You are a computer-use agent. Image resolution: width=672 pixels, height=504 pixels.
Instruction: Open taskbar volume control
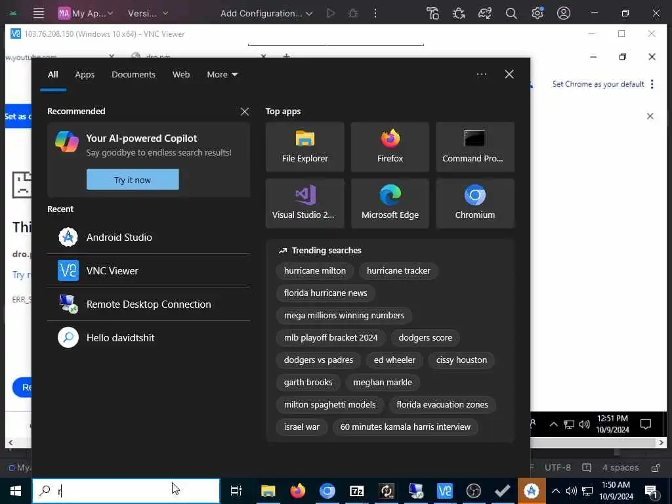tap(572, 491)
